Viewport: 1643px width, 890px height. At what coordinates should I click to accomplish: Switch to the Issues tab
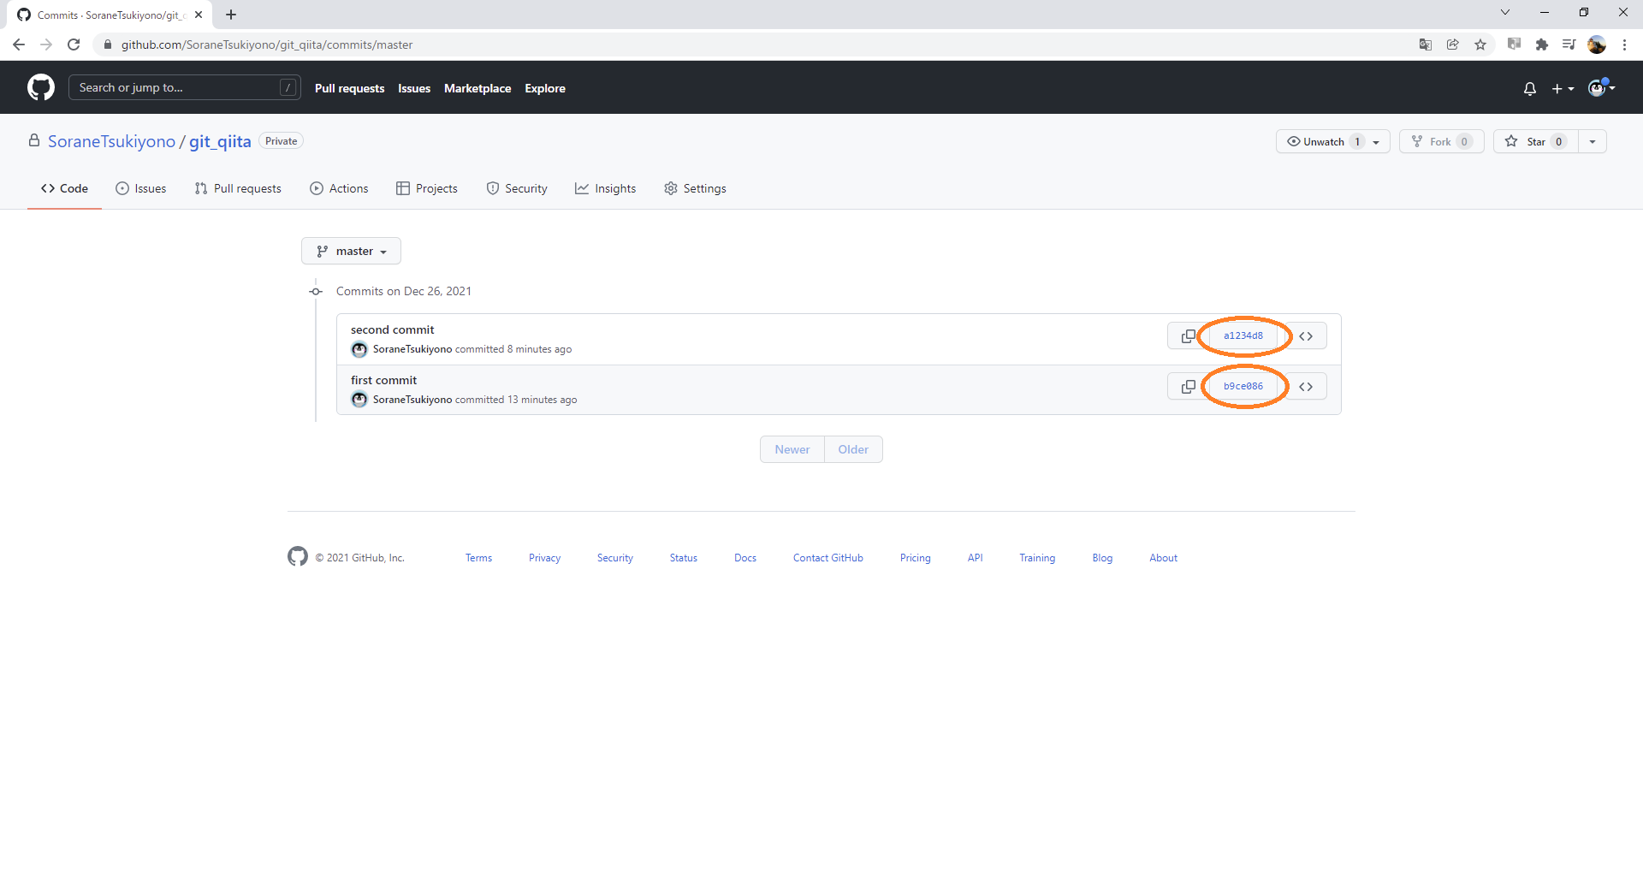coord(141,188)
